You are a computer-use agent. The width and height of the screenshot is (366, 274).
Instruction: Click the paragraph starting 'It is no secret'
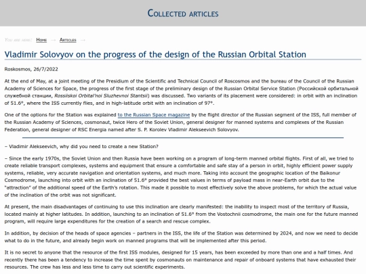[180, 260]
